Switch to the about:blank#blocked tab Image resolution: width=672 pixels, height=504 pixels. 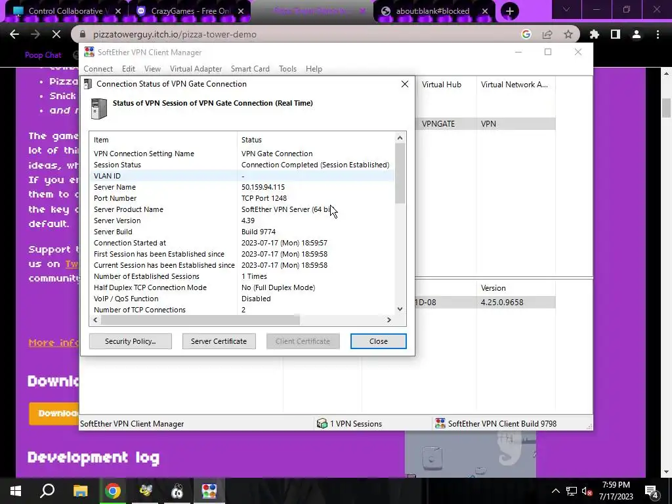pyautogui.click(x=432, y=11)
